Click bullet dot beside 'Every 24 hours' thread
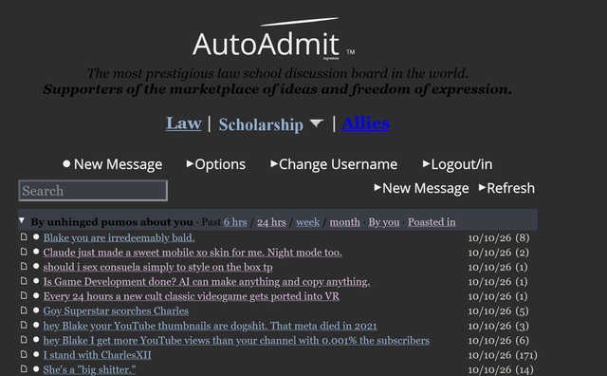 36,295
